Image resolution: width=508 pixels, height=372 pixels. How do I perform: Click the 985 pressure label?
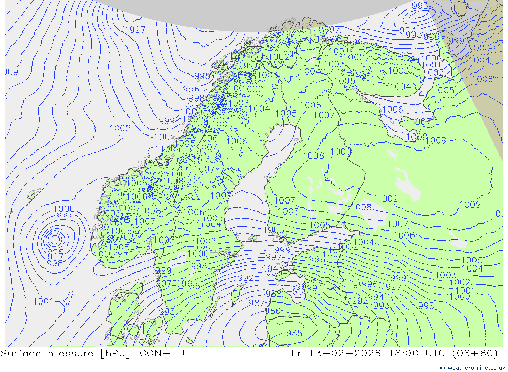coord(294,333)
